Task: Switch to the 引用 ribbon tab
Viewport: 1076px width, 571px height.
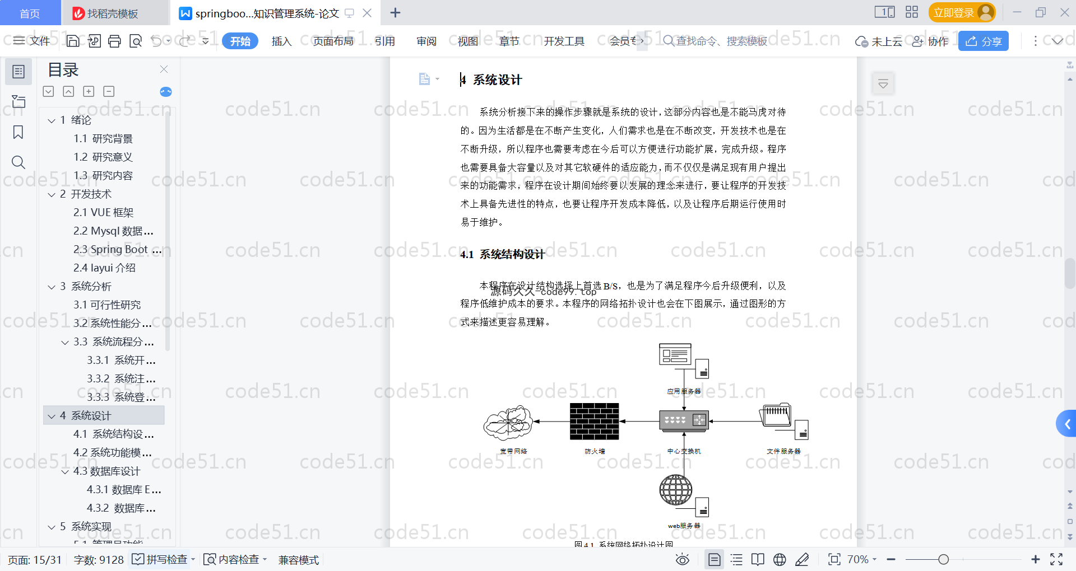Action: [384, 41]
